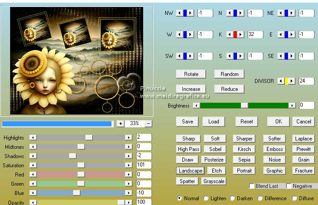Select the Diffuse blend mode
Image resolution: width=318 pixels, height=205 pixels.
[x=295, y=198]
